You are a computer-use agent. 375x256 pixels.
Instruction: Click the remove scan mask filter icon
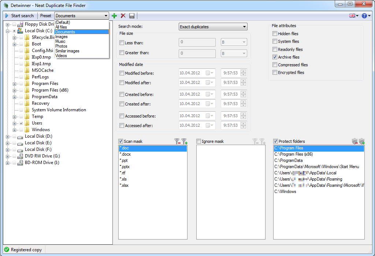tap(177, 141)
